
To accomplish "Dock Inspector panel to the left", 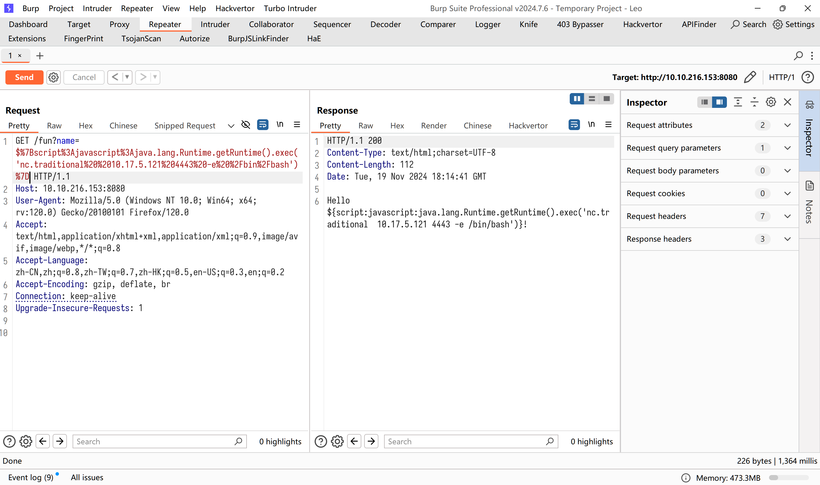I will pos(705,102).
